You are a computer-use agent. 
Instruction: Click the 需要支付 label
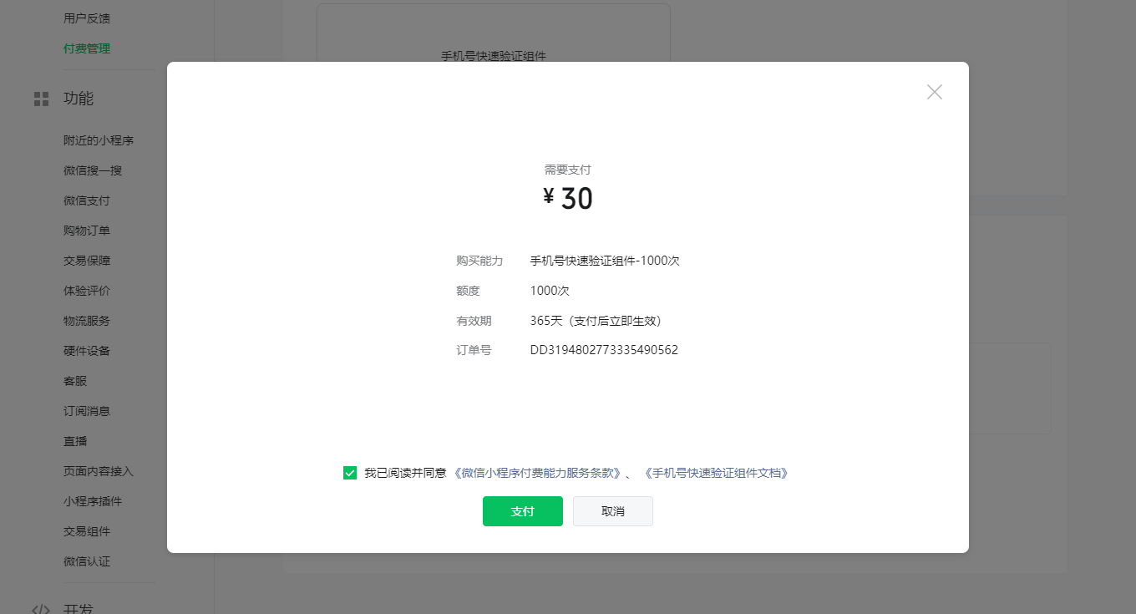click(x=568, y=170)
